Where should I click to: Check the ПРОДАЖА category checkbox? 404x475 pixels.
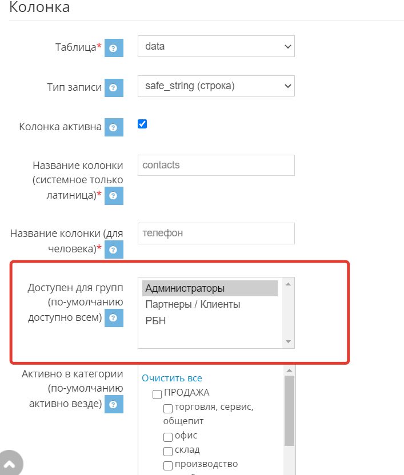[x=157, y=395]
